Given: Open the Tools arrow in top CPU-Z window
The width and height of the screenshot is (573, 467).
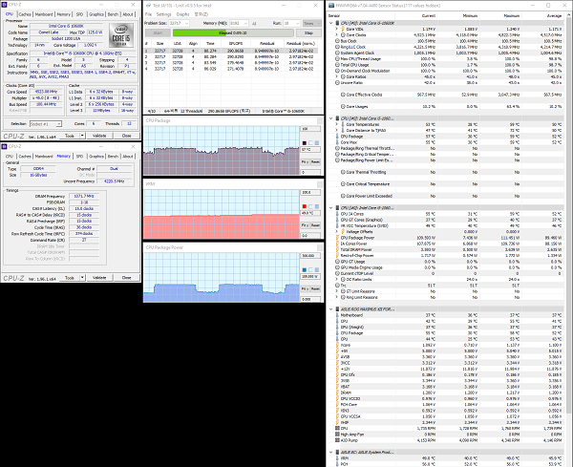Looking at the screenshot, I should (82, 136).
